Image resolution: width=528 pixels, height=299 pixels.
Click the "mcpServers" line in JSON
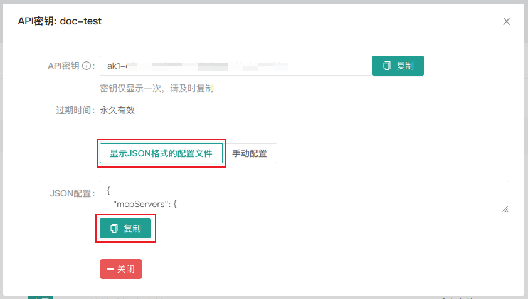(145, 204)
